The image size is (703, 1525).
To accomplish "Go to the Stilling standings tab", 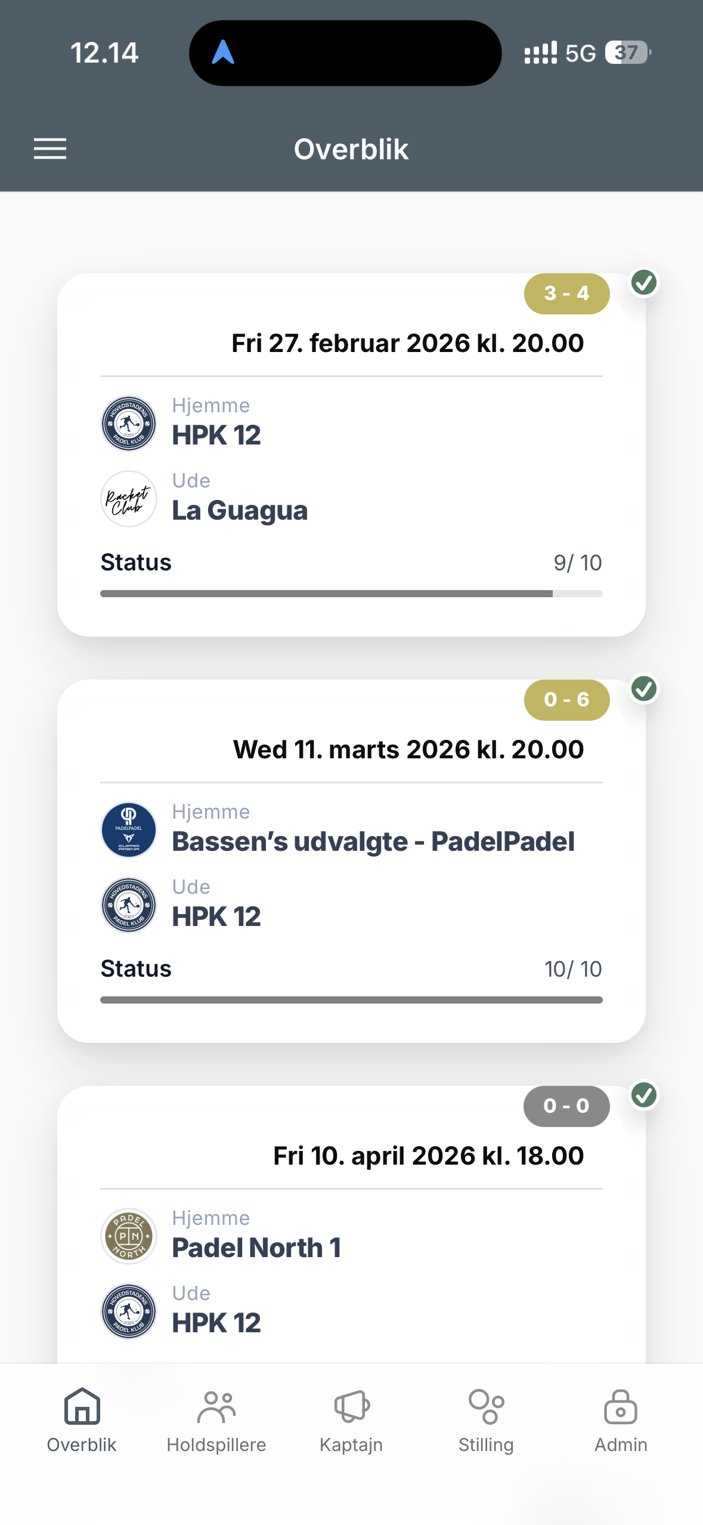I will click(x=486, y=1420).
